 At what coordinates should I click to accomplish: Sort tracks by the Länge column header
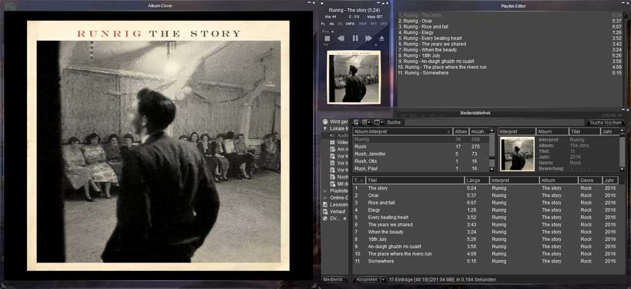click(476, 180)
